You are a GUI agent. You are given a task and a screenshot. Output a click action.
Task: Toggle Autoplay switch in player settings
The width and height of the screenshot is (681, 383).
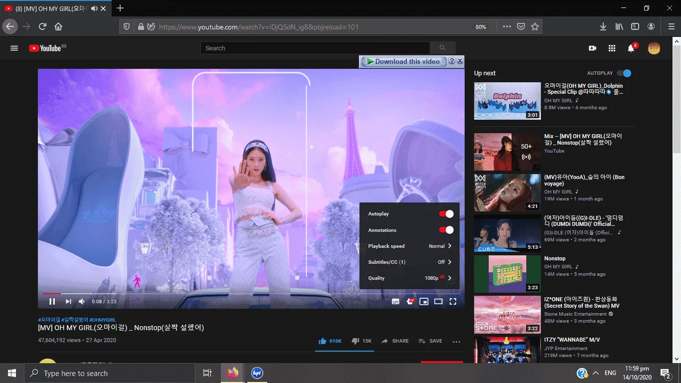pos(446,214)
